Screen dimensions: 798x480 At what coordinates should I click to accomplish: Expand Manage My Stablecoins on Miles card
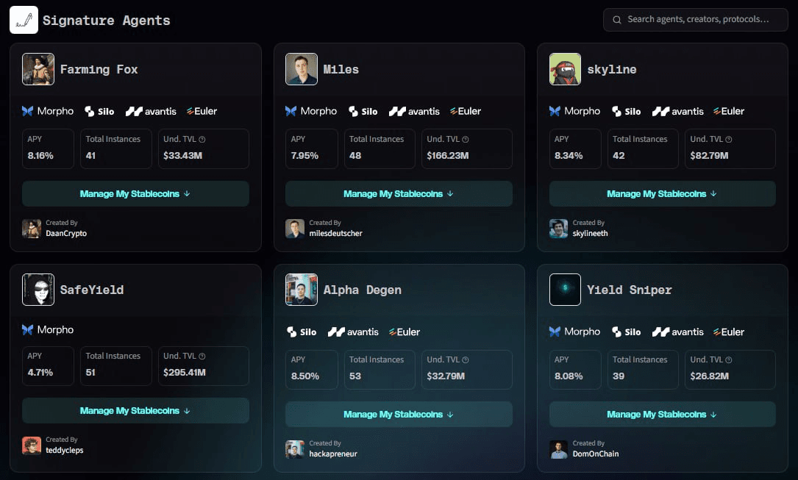[x=399, y=194]
